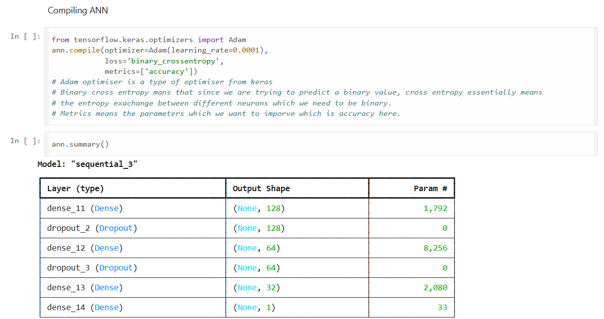Click the "Layer (type)" table header
The height and width of the screenshot is (319, 604).
(76, 189)
